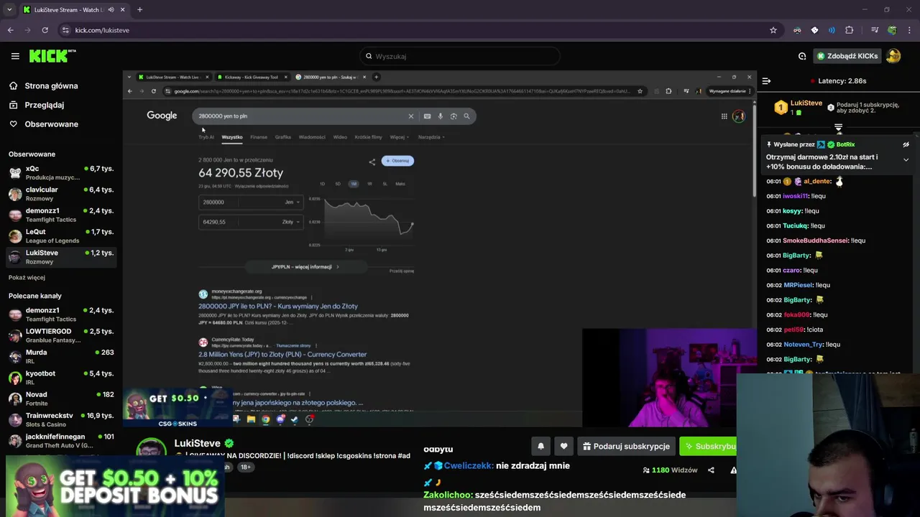Viewport: 920px width, 517px height.
Task: Click al_dente username in chat
Action: coord(817,181)
